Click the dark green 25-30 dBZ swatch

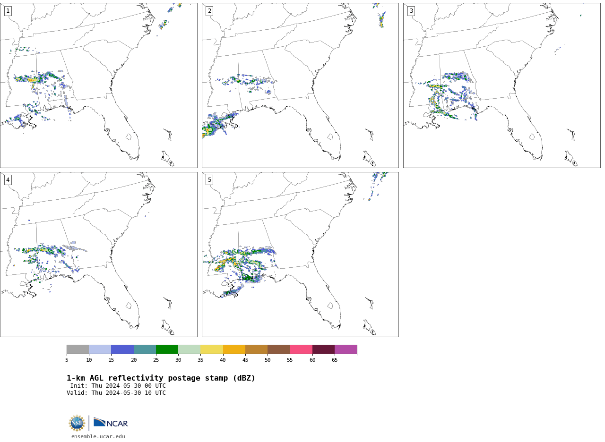point(167,349)
